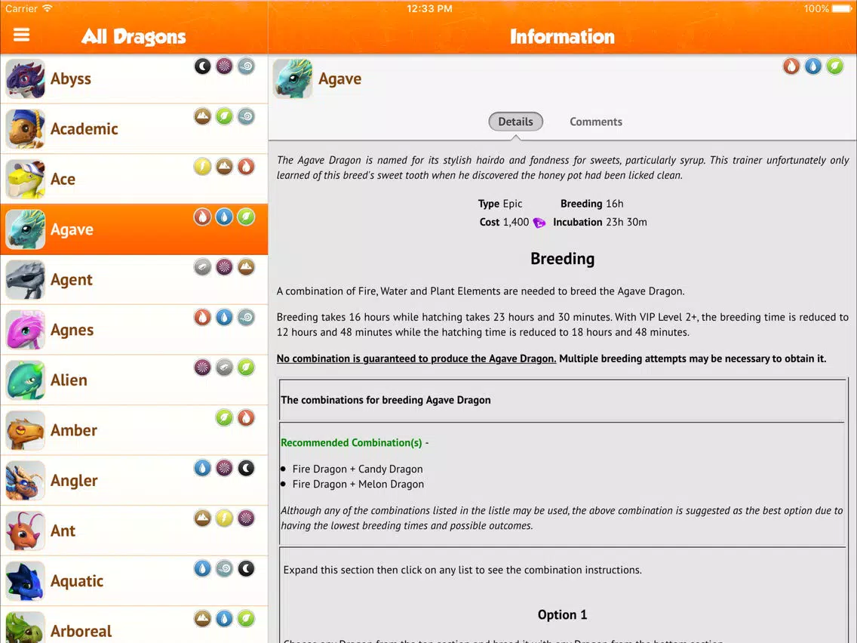This screenshot has width=857, height=643.
Task: Click the 'Recommended Combination(s)' heading
Action: coord(352,443)
